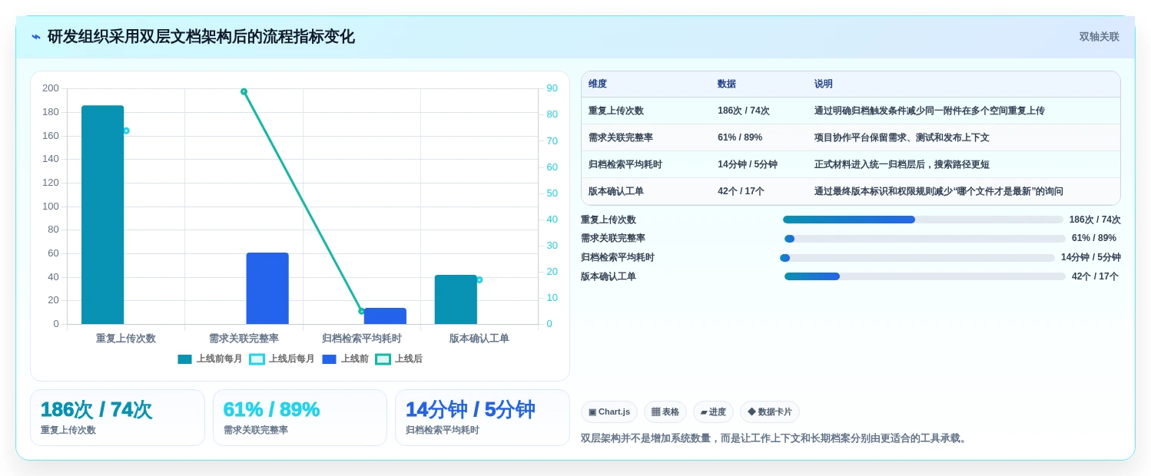This screenshot has width=1151, height=476.
Task: Click the 需求关联完整率 progress bar
Action: [x=925, y=239]
